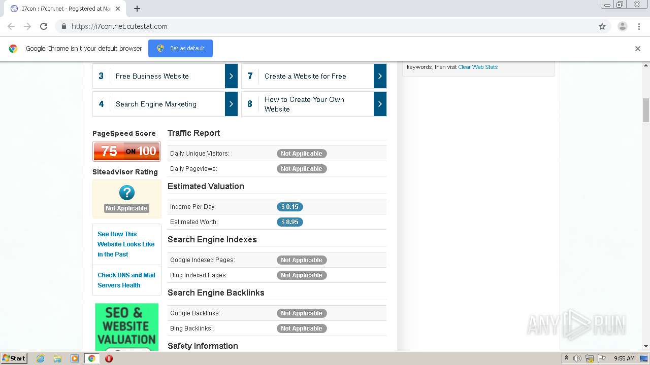The width and height of the screenshot is (650, 365).
Task: Open Check DNS and Mail Servers Health
Action: [x=126, y=280]
